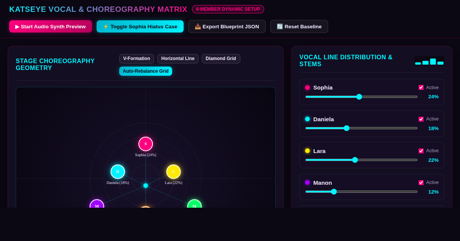Click Manon's purple color dot
460x241 pixels.
pos(307,182)
